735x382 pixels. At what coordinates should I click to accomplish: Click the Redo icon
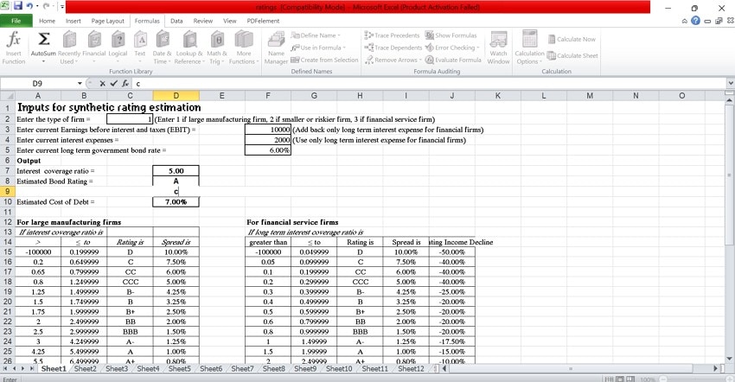(x=46, y=6)
